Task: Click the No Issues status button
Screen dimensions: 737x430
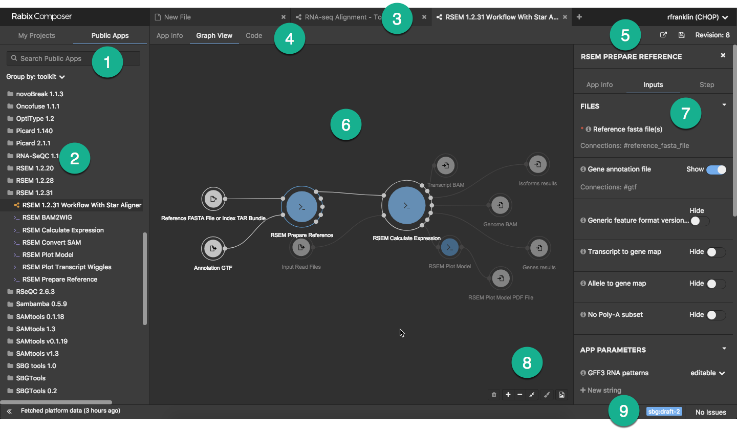Action: [711, 412]
